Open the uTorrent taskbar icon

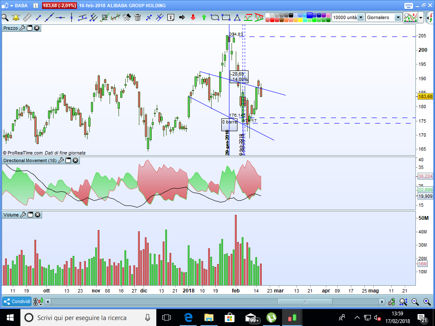pyautogui.click(x=271, y=318)
